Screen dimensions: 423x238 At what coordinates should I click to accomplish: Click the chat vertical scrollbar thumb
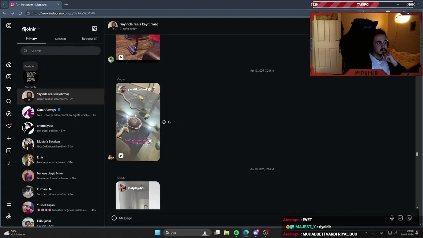point(417,154)
